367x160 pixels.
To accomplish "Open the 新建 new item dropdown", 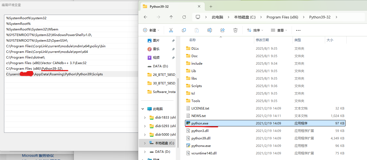I will tap(151, 30).
